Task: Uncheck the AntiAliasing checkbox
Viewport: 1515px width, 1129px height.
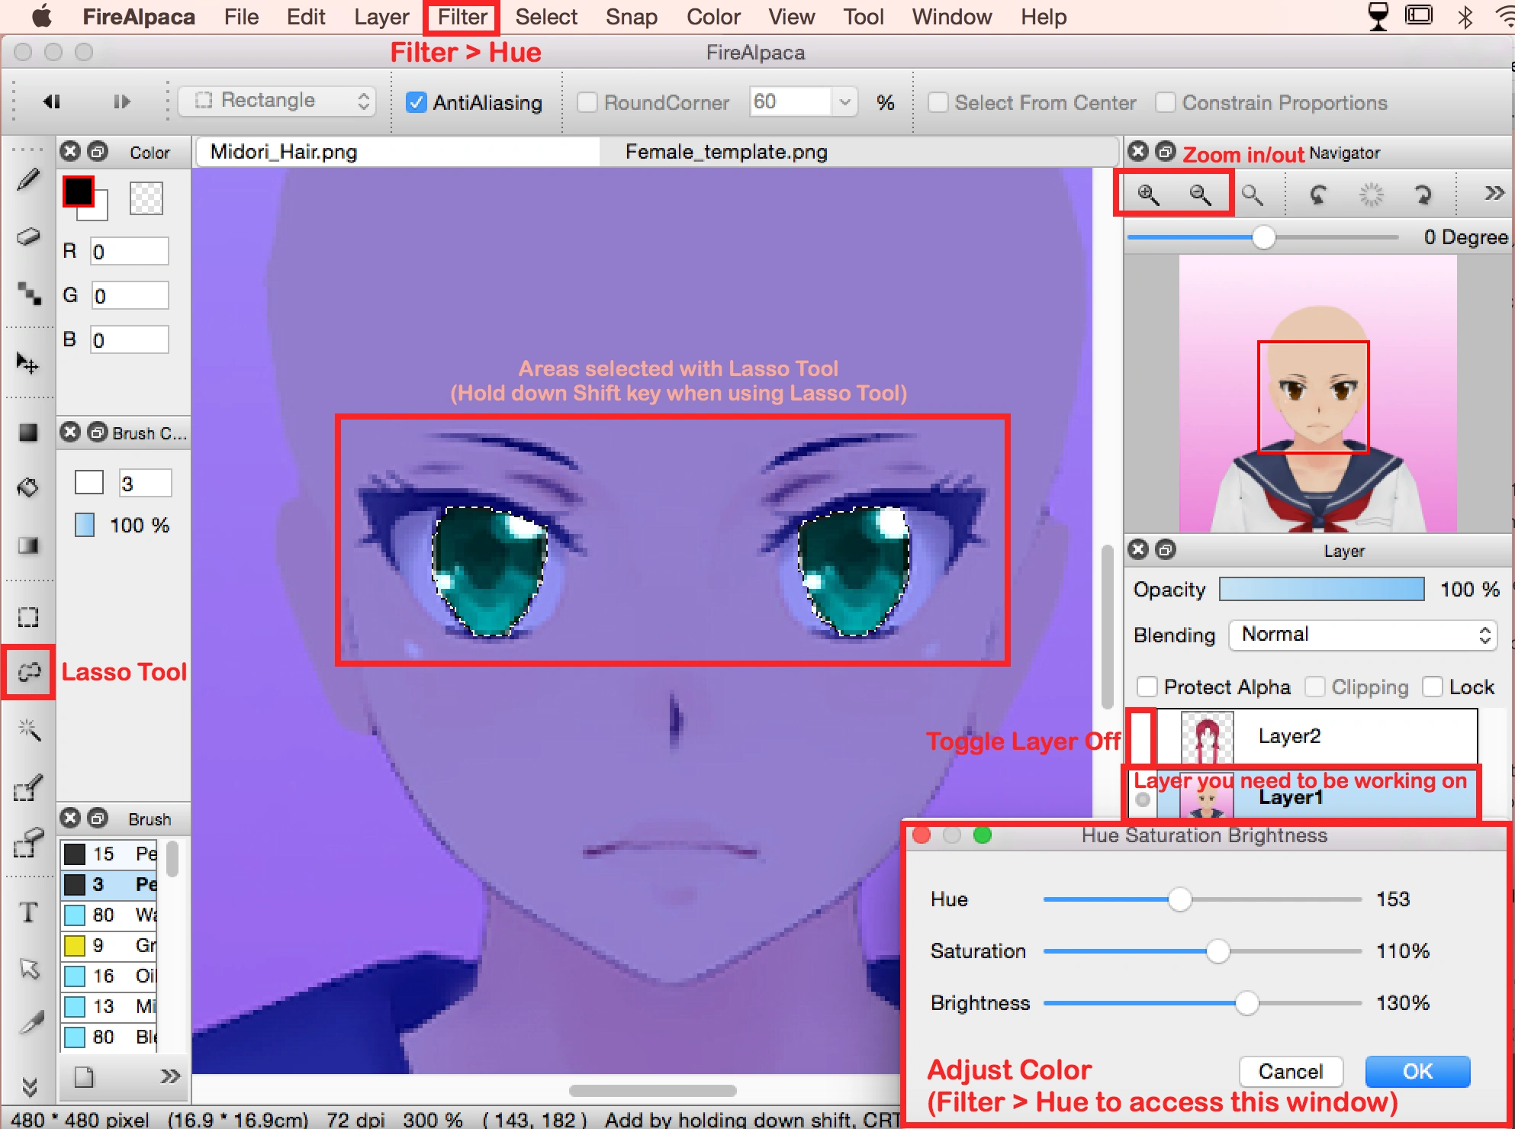Action: click(417, 102)
